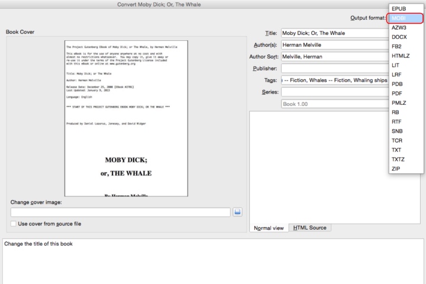Select AZW3 in the format dropdown
This screenshot has height=284, width=426.
click(398, 27)
